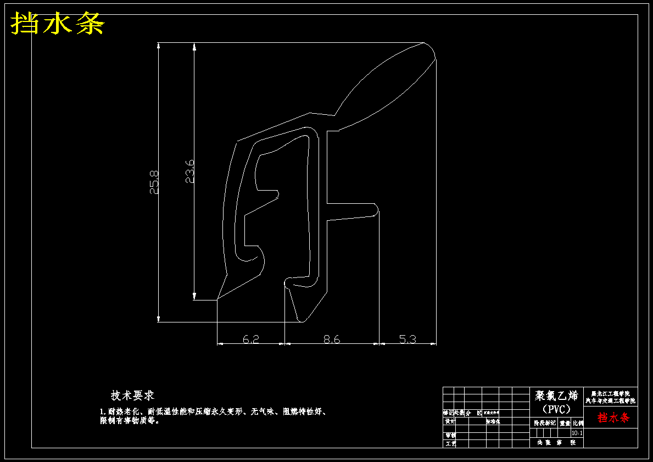Click the 25.8 overall height dimension
Image resolution: width=653 pixels, height=462 pixels.
pyautogui.click(x=154, y=182)
